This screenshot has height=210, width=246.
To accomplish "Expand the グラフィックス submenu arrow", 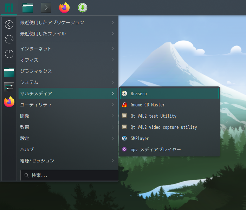I will 113,71.
